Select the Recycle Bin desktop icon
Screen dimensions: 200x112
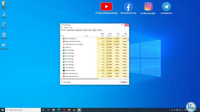(x=4, y=36)
